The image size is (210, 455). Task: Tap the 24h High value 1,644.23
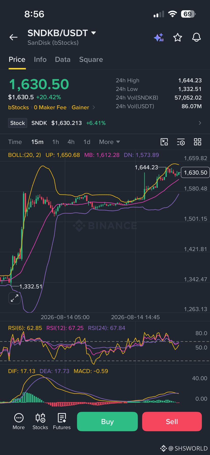tap(190, 80)
